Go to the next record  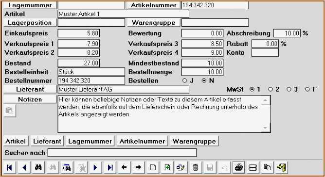(x=95, y=167)
